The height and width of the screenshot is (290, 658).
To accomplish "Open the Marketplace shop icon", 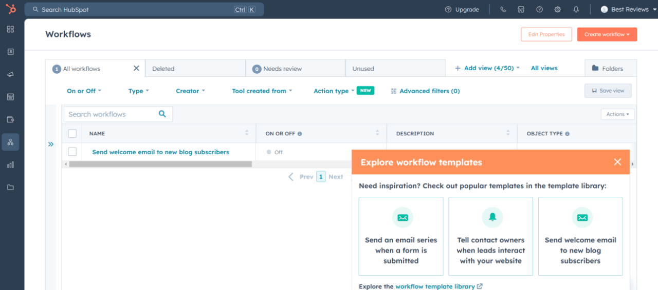I will [521, 9].
